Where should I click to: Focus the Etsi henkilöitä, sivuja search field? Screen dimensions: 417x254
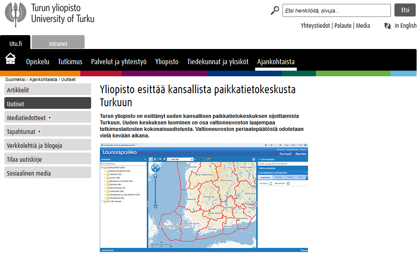(336, 10)
